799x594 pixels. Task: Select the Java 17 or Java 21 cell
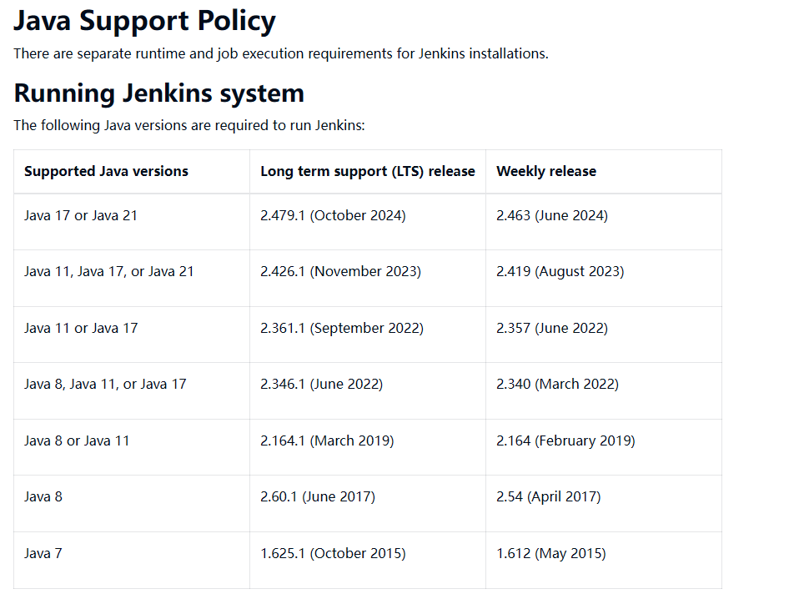point(81,215)
